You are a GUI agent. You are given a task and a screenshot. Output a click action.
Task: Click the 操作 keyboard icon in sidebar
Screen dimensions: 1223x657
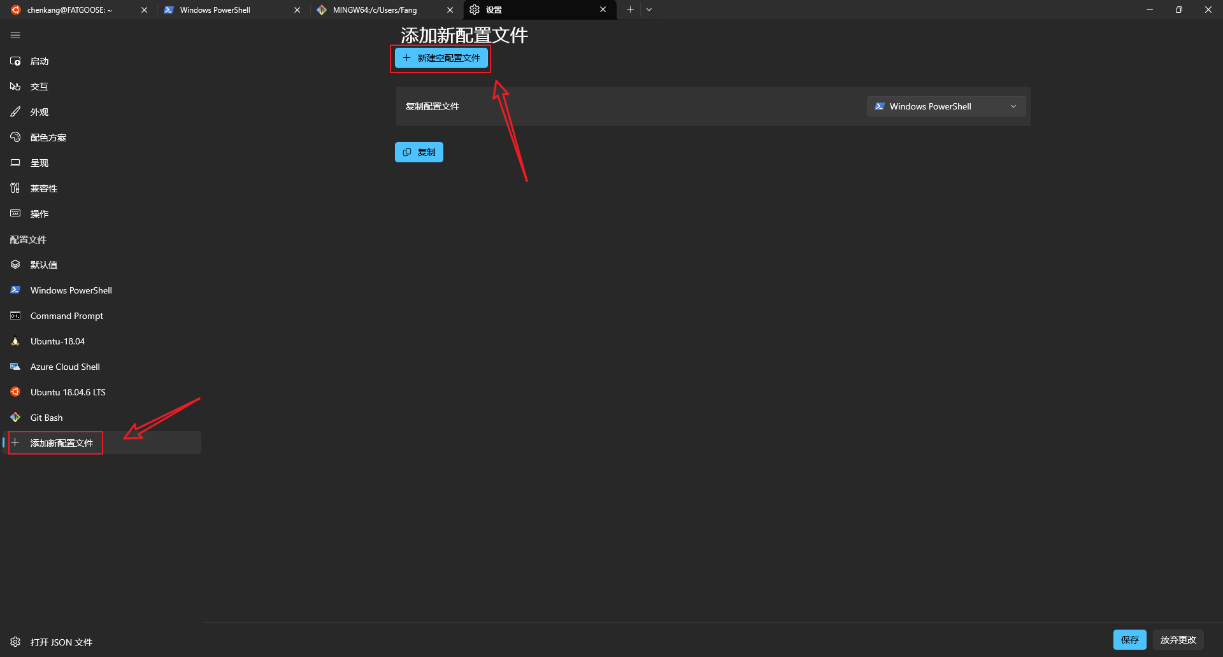tap(15, 213)
